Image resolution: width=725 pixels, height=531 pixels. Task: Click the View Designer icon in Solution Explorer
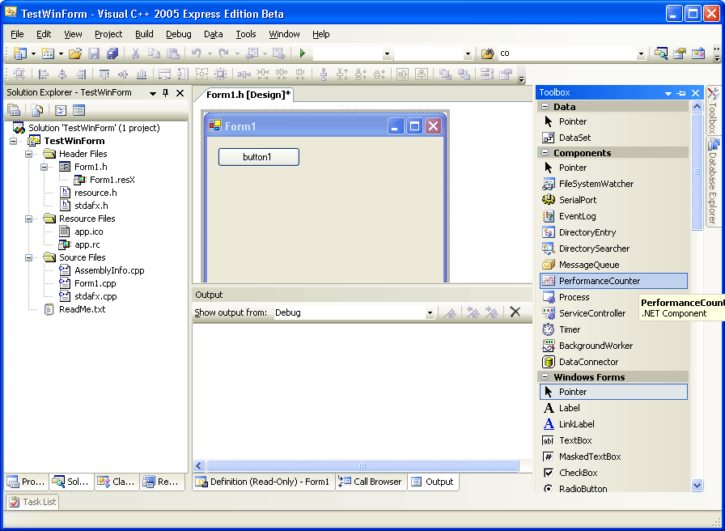(79, 110)
